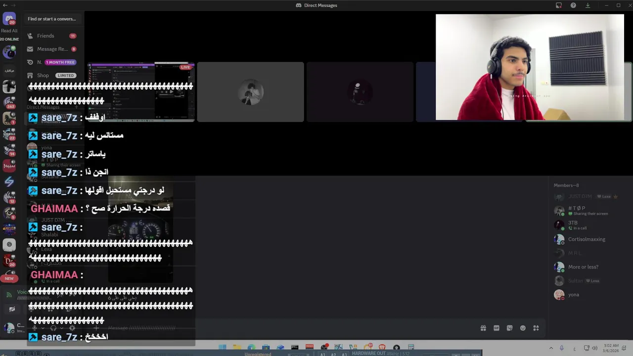Open the red D server with 20 badge
This screenshot has width=633, height=356.
pos(9,261)
